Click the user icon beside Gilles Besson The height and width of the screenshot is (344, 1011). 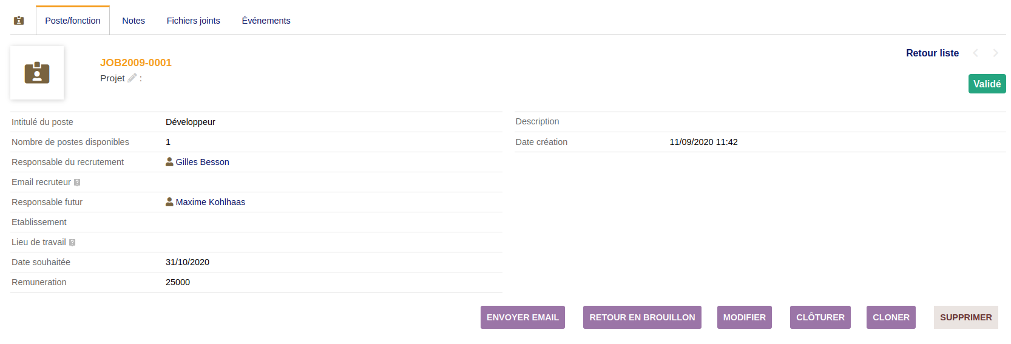169,162
